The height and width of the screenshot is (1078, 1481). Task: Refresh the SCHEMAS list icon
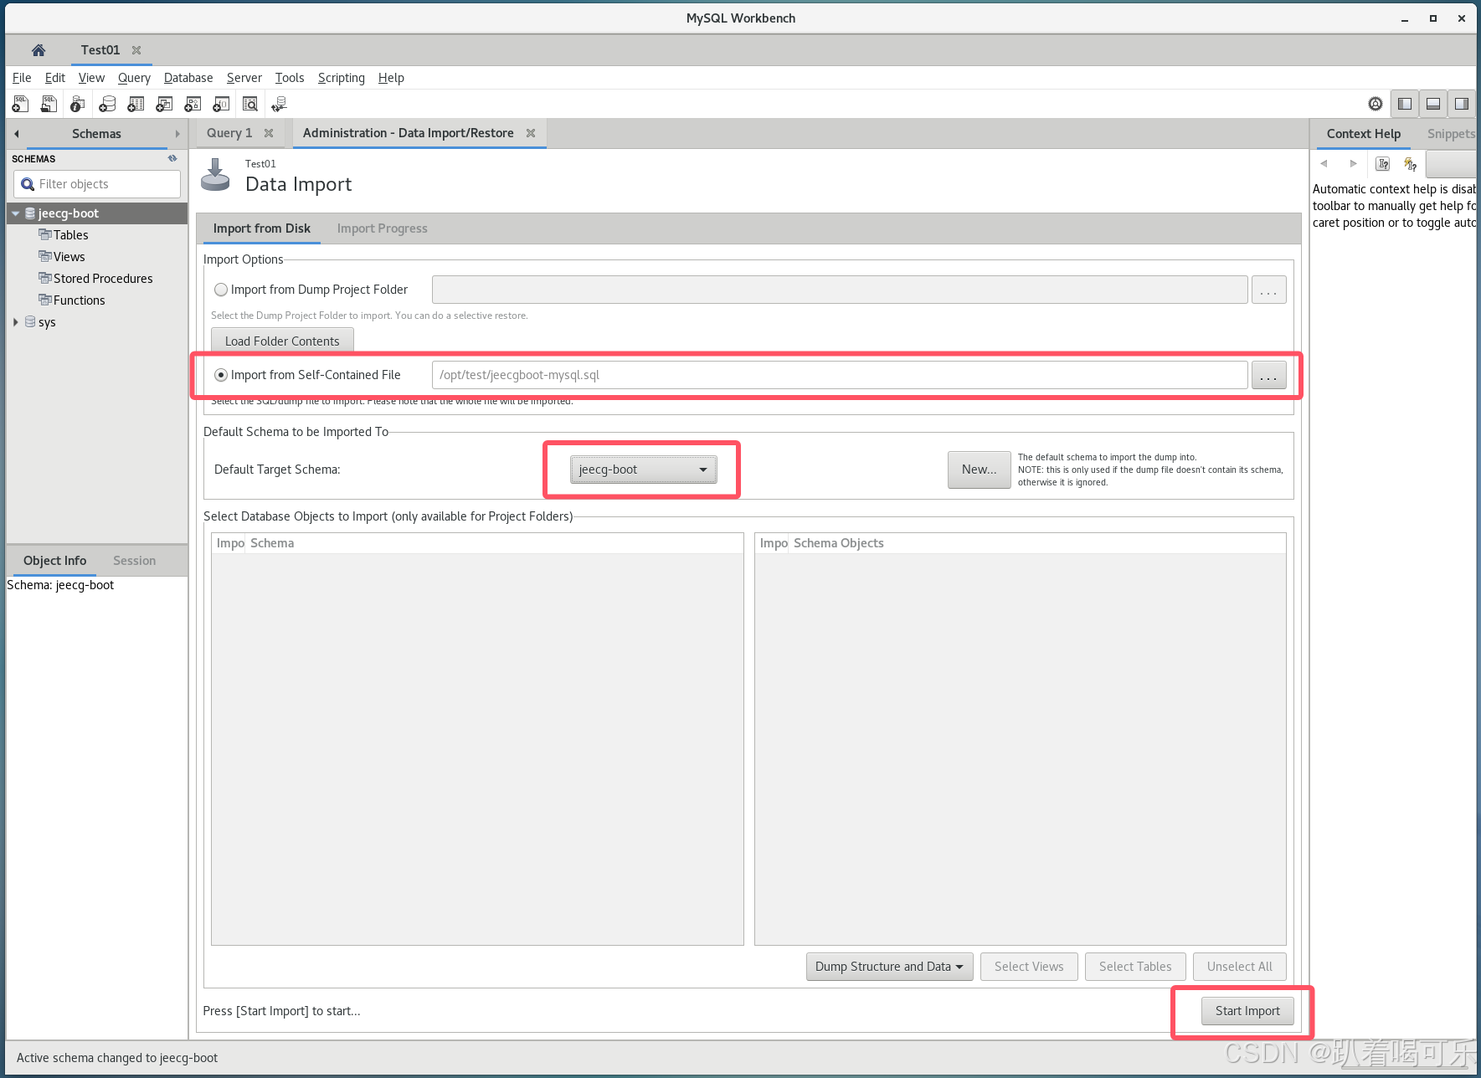pos(172,158)
